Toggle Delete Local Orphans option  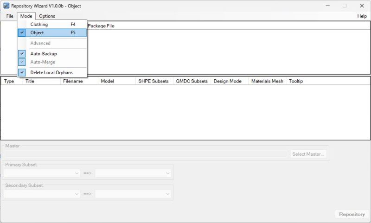coord(52,72)
